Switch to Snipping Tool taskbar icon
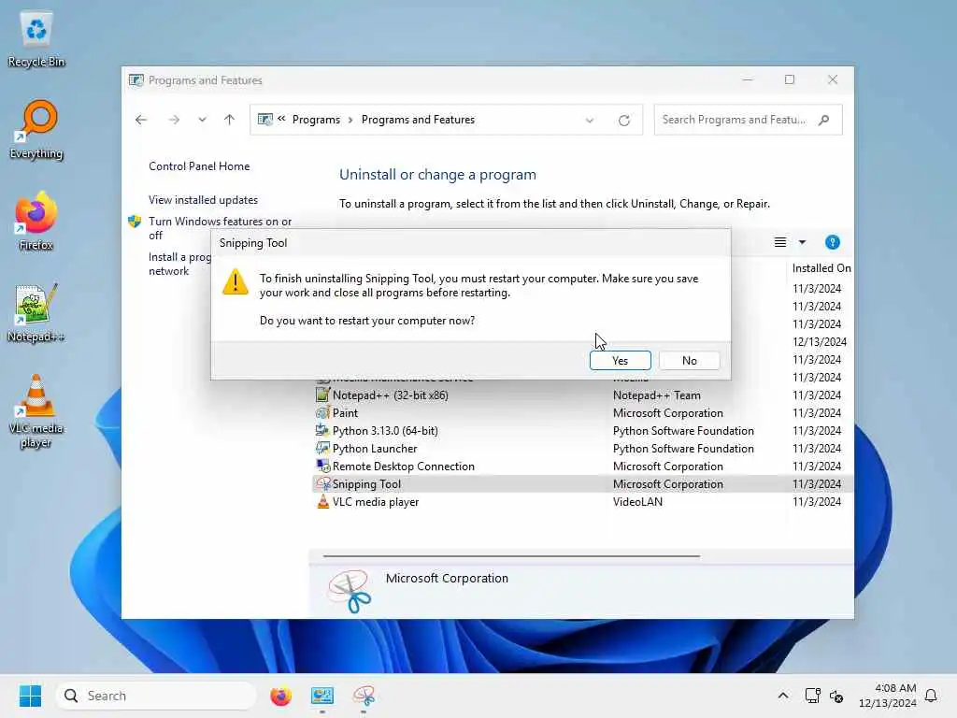Screen dimensions: 957x718 [364, 696]
